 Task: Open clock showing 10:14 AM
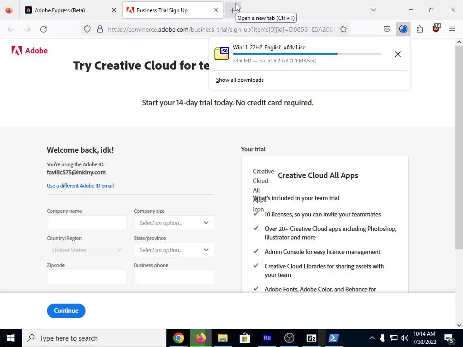click(x=424, y=338)
